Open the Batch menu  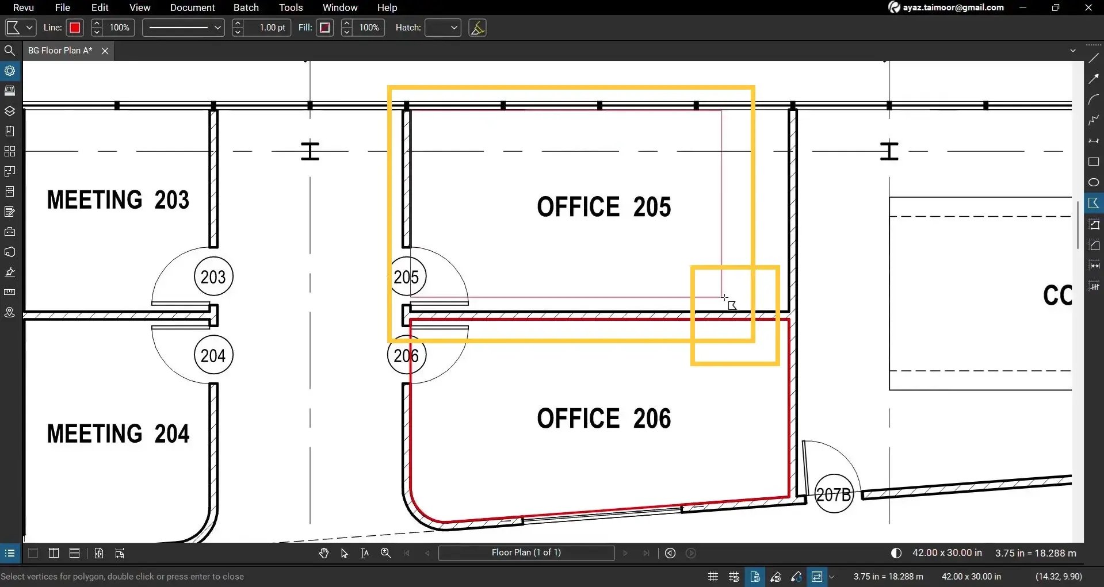[246, 7]
